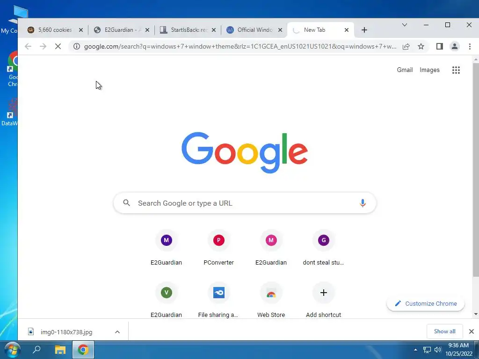The width and height of the screenshot is (479, 359).
Task: Open a new tab with plus button
Action: (364, 30)
